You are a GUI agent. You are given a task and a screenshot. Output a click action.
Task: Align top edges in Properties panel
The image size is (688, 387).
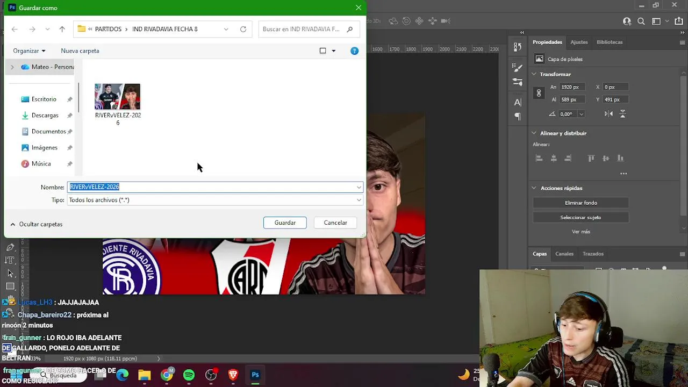coord(591,158)
